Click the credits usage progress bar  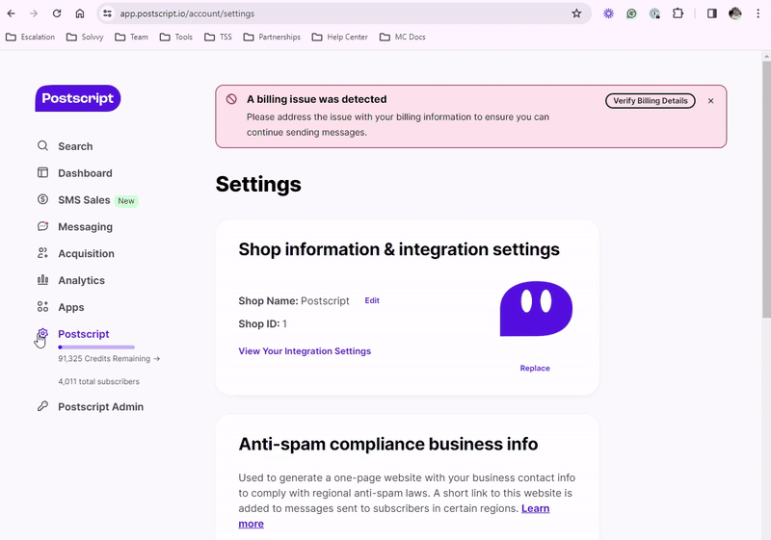coord(96,347)
